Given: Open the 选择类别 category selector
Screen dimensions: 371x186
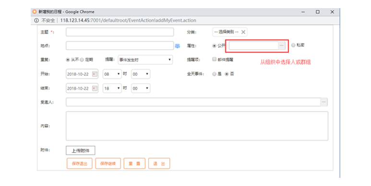Looking at the screenshot, I should click(227, 32).
